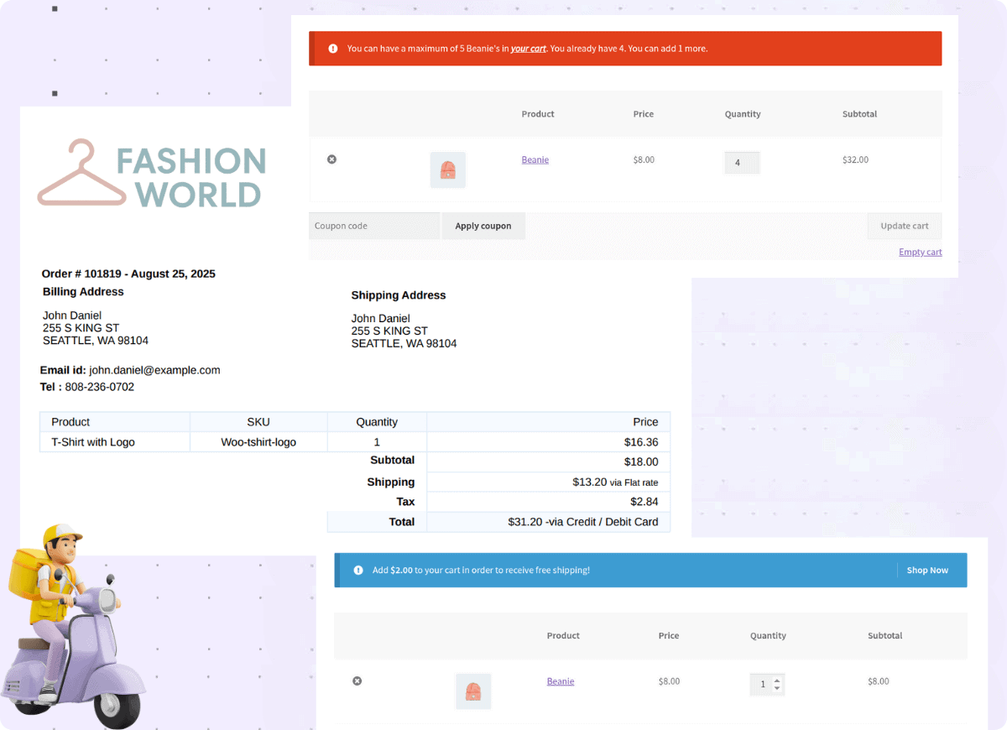Image resolution: width=1007 pixels, height=730 pixels.
Task: Click the upper cart quantity field showing 4
Action: click(x=742, y=163)
